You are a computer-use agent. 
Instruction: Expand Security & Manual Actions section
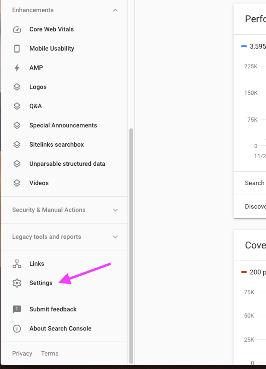(x=115, y=210)
